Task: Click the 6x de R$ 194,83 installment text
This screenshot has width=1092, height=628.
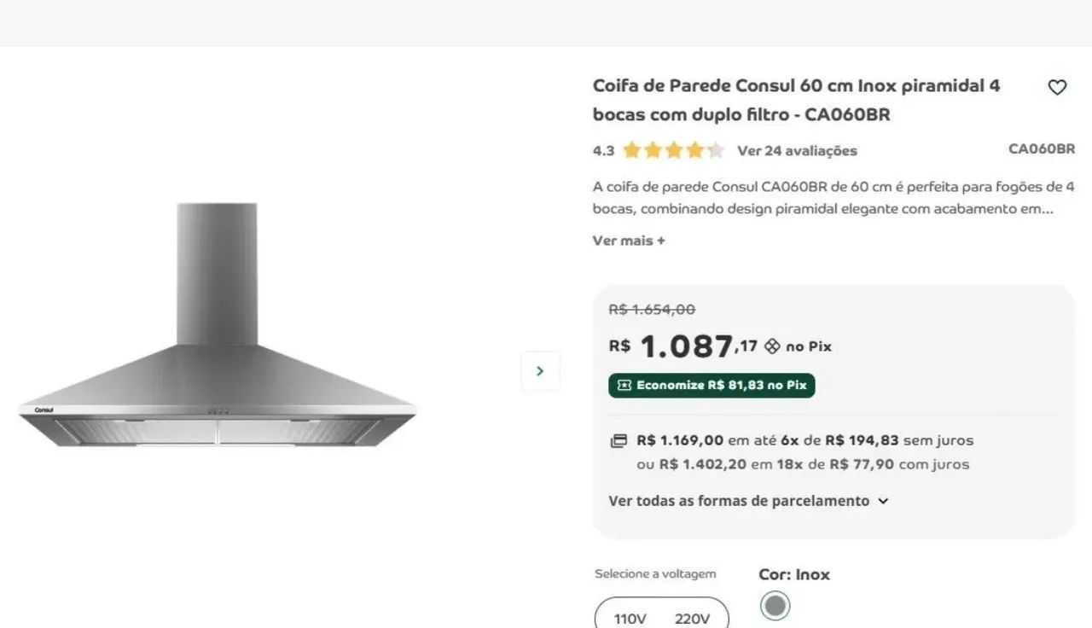Action: [839, 440]
